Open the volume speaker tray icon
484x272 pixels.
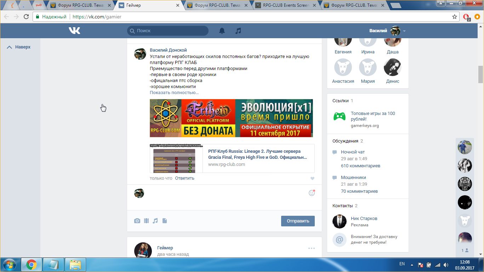(x=446, y=265)
